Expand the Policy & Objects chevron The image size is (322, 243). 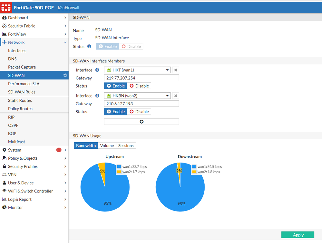point(65,158)
